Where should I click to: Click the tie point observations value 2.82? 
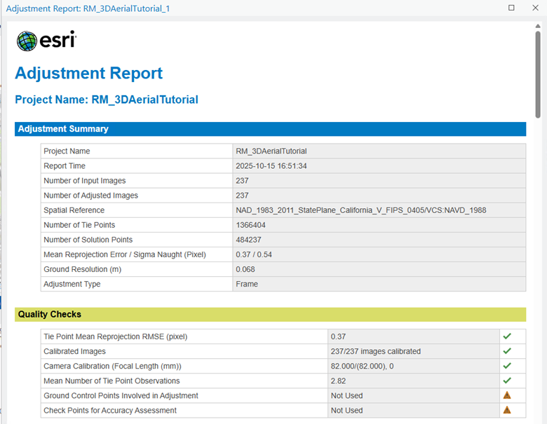point(338,381)
